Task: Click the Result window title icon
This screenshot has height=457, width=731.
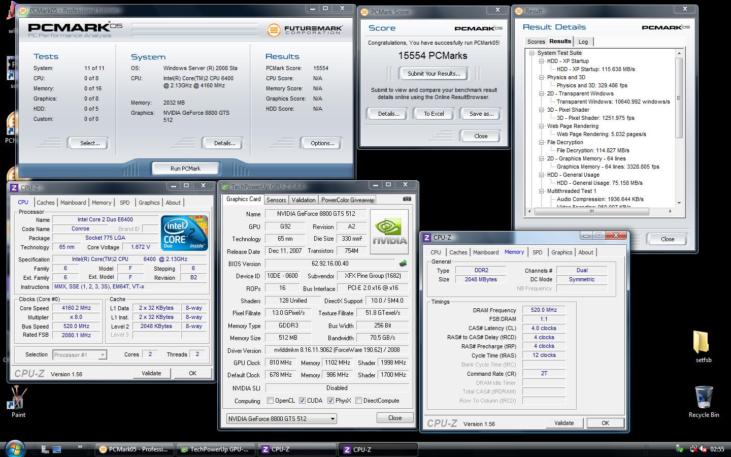Action: click(x=519, y=11)
